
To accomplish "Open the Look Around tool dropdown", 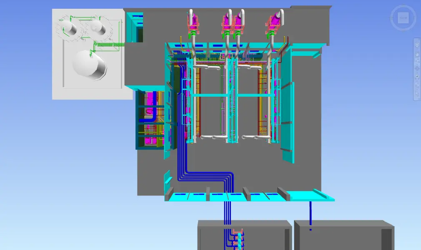I will click(x=417, y=80).
